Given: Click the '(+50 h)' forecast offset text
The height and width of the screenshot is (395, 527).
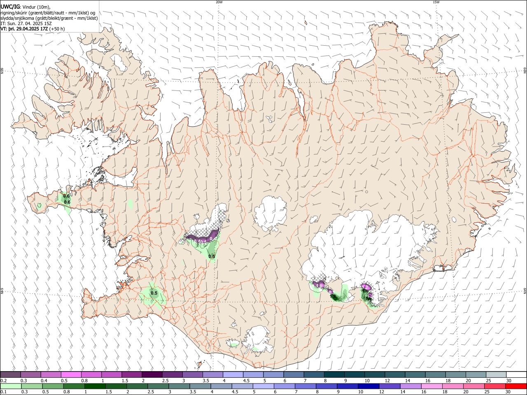Looking at the screenshot, I should click(57, 29).
